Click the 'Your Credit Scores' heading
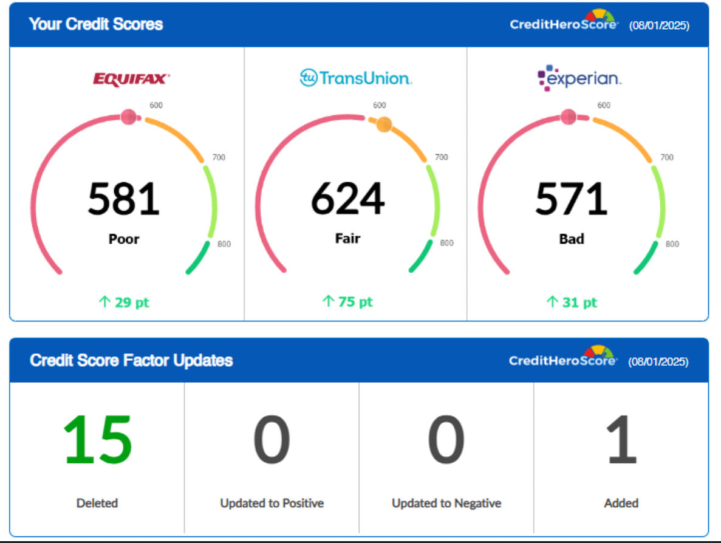Viewport: 721px width, 543px height. [x=95, y=24]
